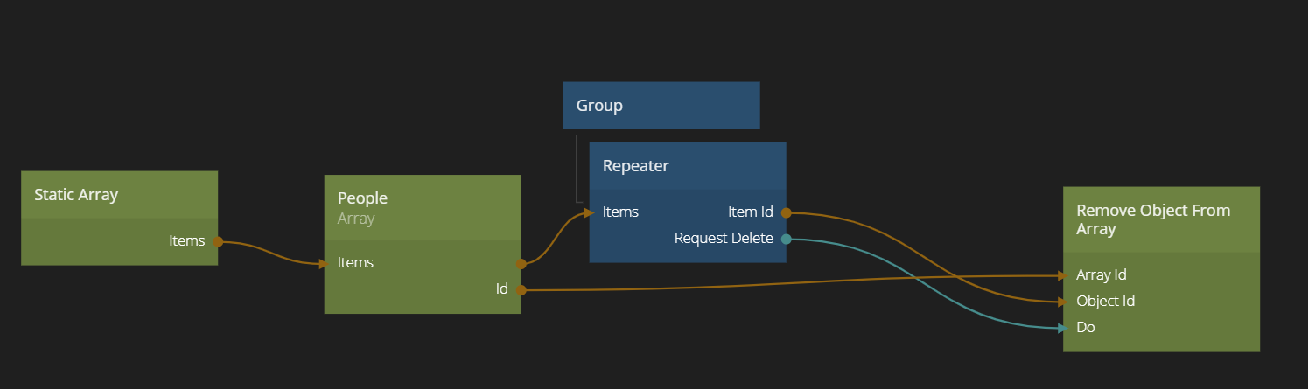Click the Array Id input arrow
1308x389 pixels.
[x=1060, y=275]
